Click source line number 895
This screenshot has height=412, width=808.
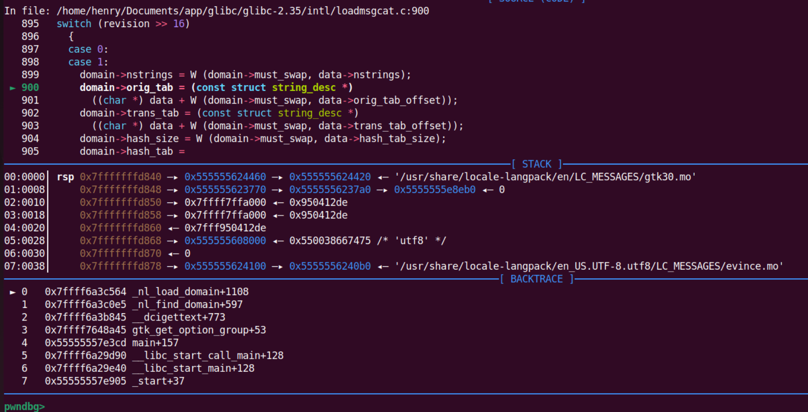(x=30, y=24)
